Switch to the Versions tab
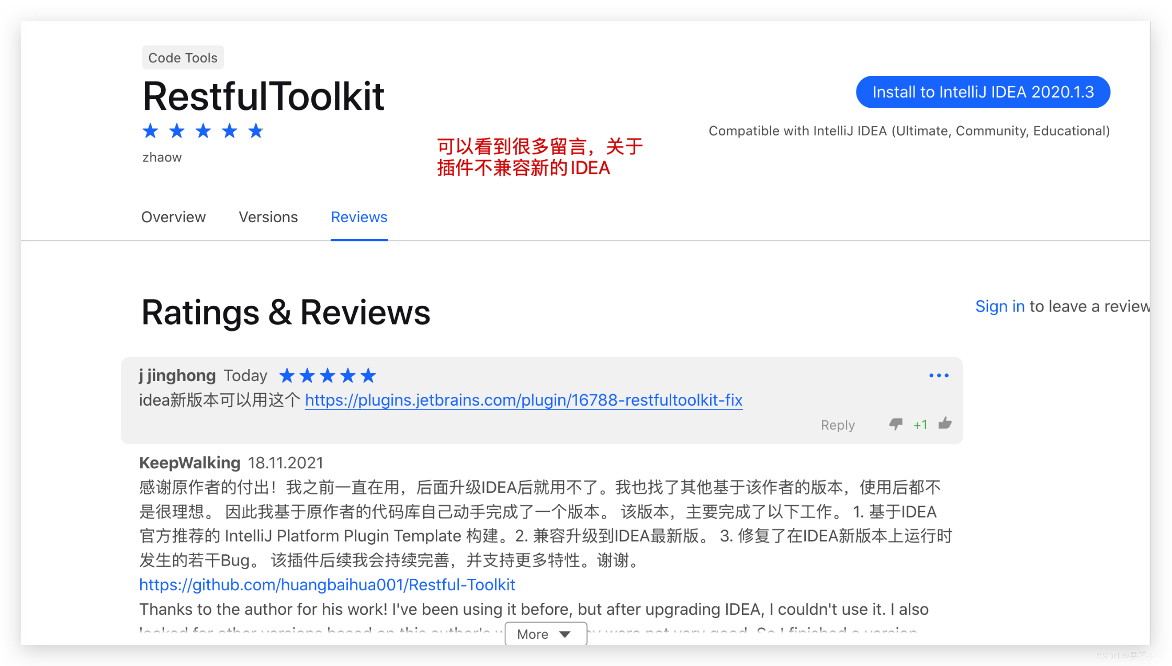This screenshot has width=1172, height=666. [268, 217]
